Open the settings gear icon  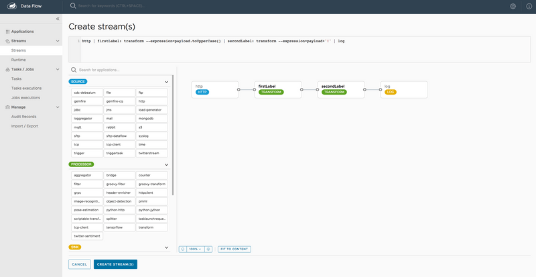point(513,6)
